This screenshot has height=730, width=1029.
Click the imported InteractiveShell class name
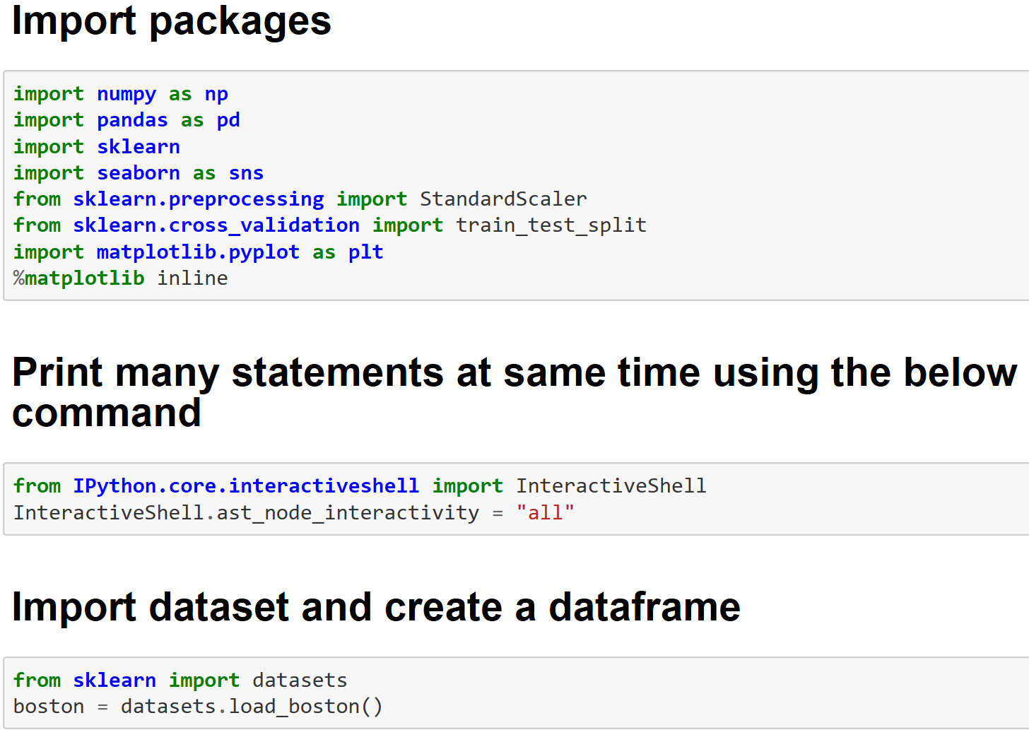(x=611, y=486)
